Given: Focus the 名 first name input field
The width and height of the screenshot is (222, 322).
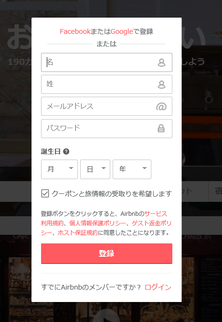Looking at the screenshot, I should point(106,62).
